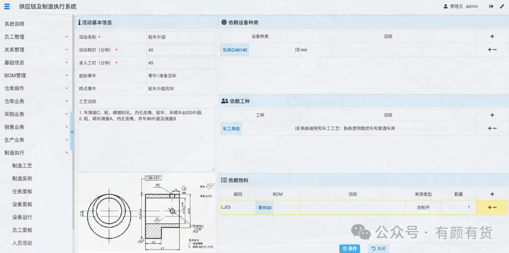Click the plus icon in 依赖设备种类 header row

point(492,36)
